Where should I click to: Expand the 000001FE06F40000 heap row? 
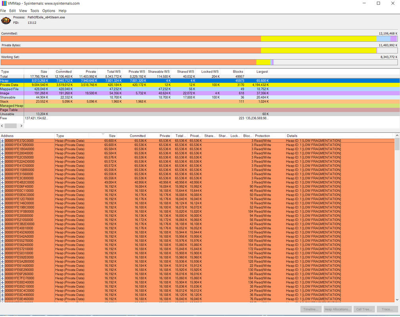tap(2, 187)
